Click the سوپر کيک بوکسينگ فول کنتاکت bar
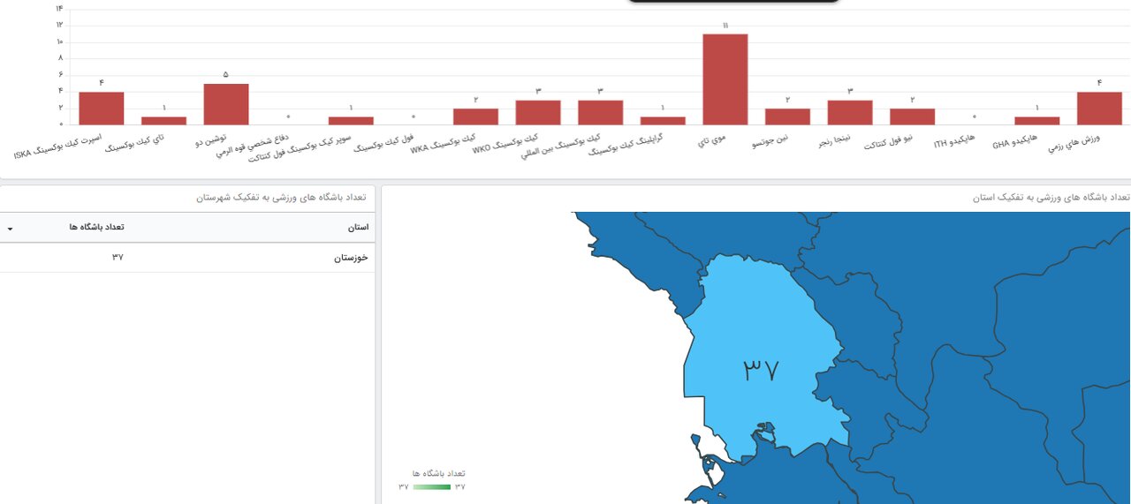This screenshot has width=1131, height=504. click(x=351, y=121)
